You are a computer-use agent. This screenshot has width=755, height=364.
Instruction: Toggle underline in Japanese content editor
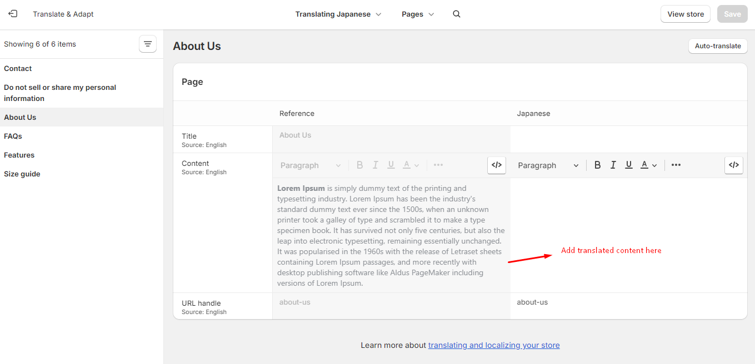point(629,165)
